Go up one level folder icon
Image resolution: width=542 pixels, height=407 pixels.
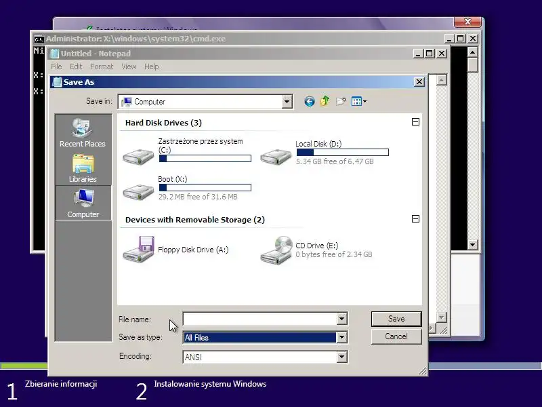(325, 101)
